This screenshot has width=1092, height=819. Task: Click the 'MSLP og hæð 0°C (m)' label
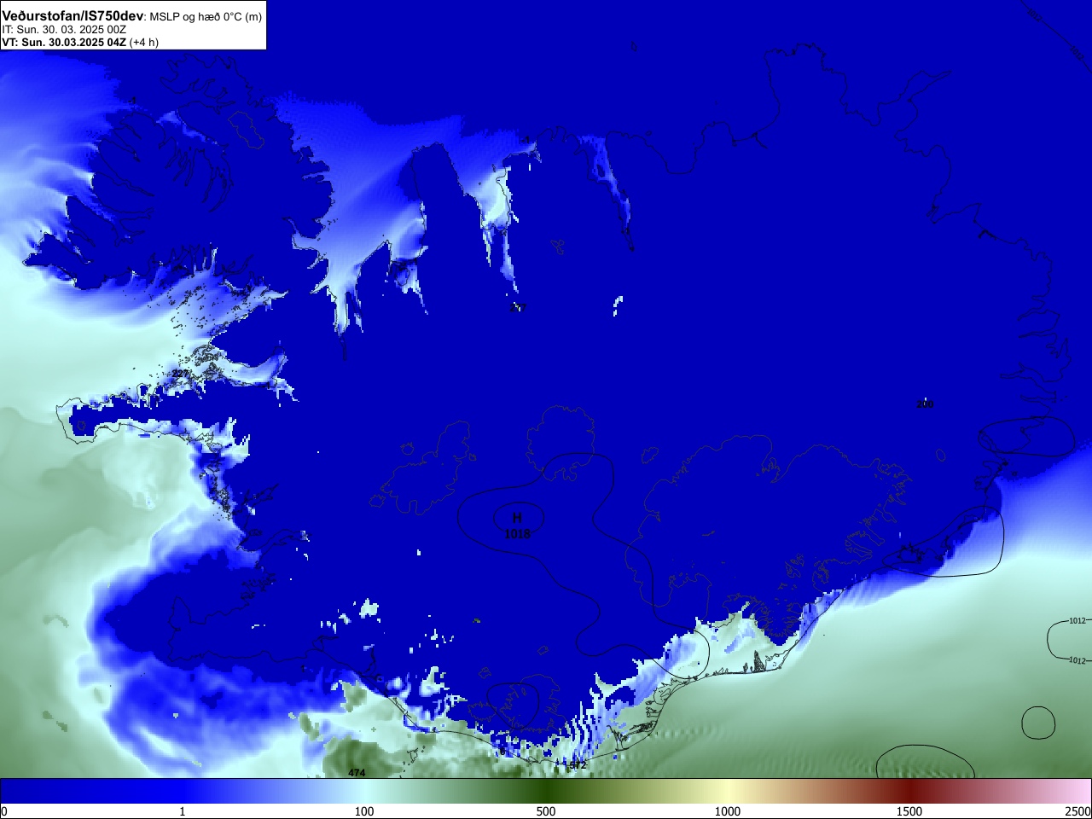pyautogui.click(x=206, y=17)
